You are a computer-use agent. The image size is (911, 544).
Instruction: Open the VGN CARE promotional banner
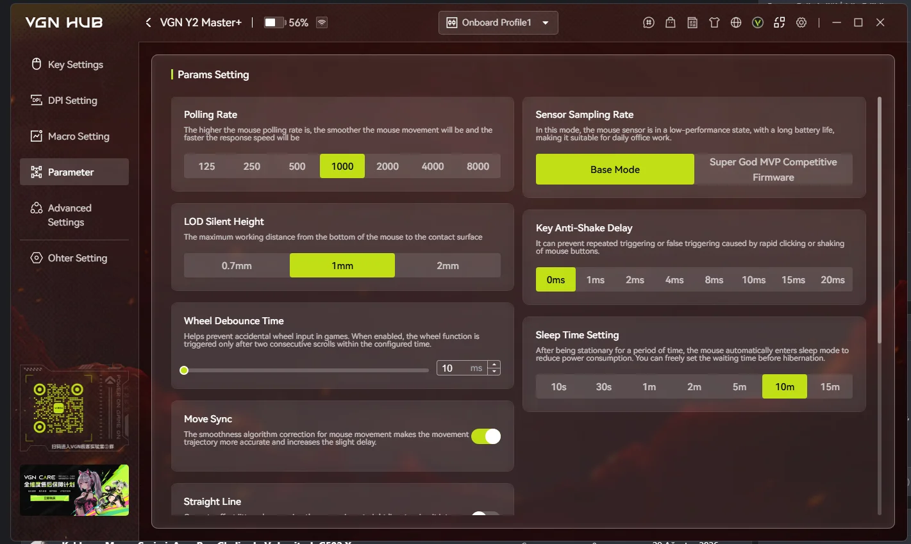74,490
